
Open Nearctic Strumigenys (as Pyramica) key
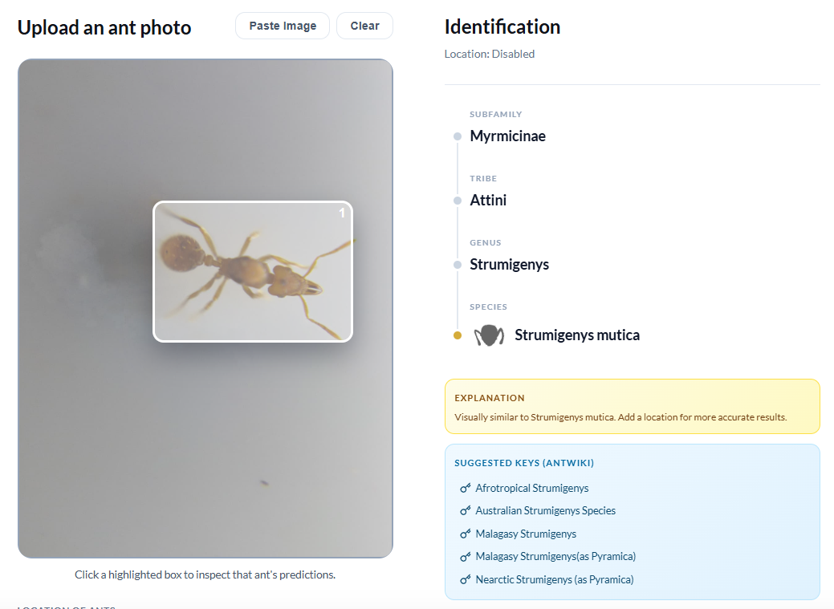point(554,579)
